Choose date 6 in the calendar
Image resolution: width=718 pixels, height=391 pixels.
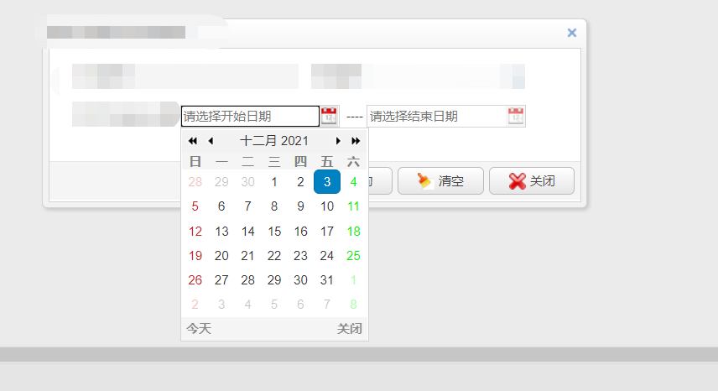click(x=221, y=206)
